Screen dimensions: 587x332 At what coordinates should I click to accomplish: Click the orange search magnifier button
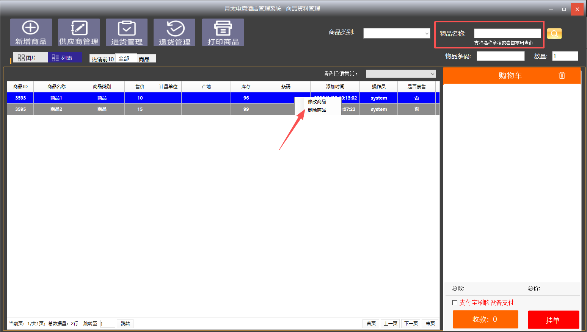pos(554,34)
